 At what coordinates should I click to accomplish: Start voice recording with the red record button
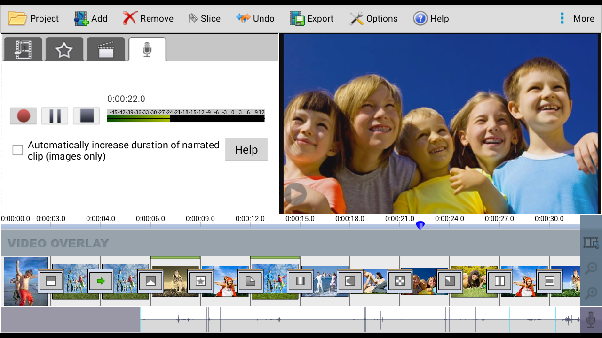point(23,115)
